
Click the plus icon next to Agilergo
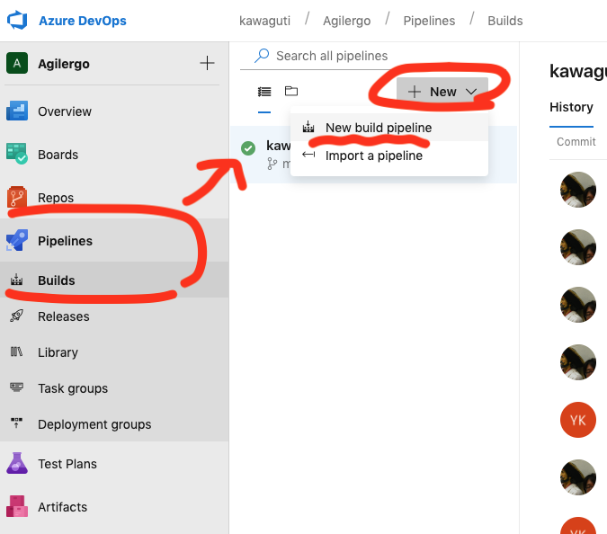pos(207,63)
